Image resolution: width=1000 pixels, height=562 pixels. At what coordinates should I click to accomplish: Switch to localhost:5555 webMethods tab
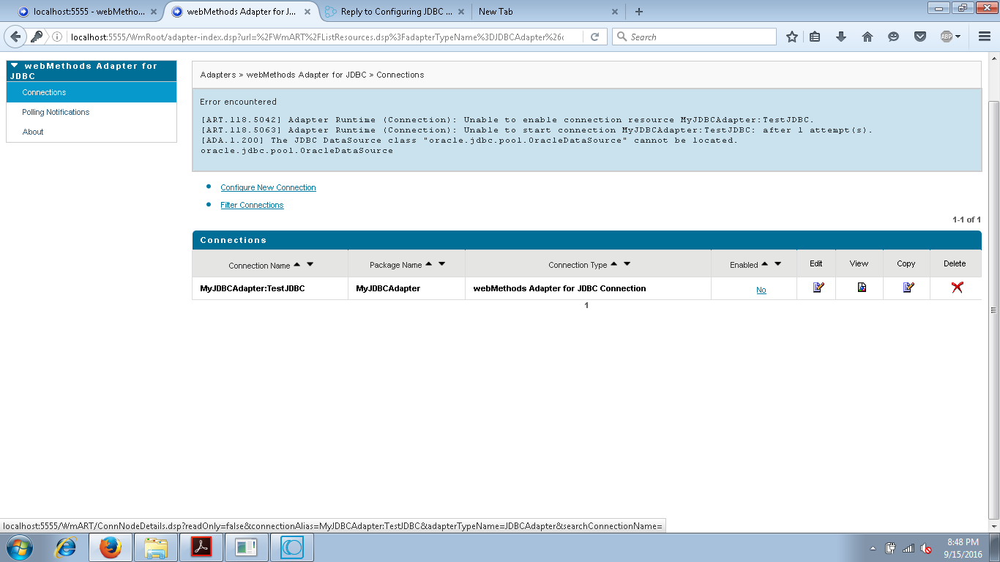click(88, 12)
